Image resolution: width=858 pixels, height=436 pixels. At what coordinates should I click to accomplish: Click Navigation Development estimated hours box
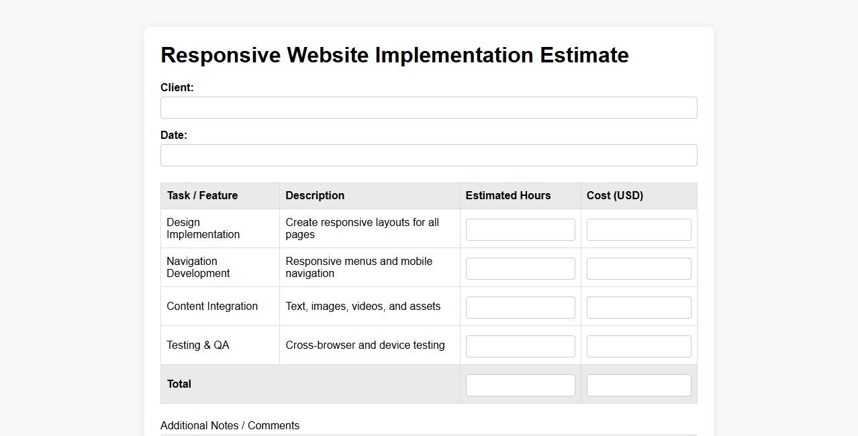(x=520, y=268)
